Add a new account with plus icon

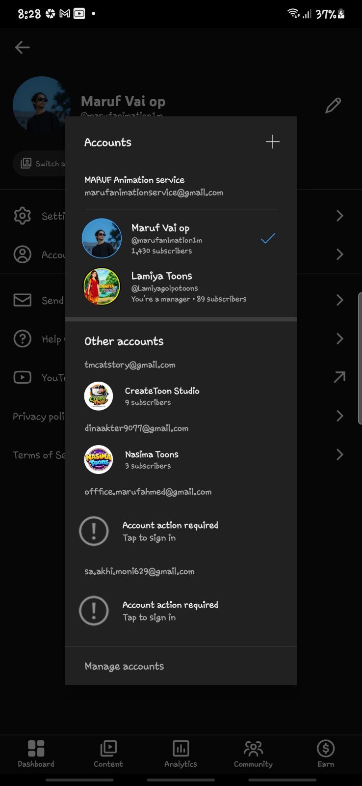tap(273, 142)
